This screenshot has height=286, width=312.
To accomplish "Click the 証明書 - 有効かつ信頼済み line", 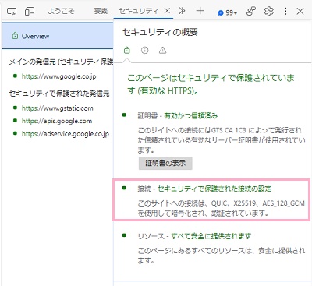I will coord(178,115).
